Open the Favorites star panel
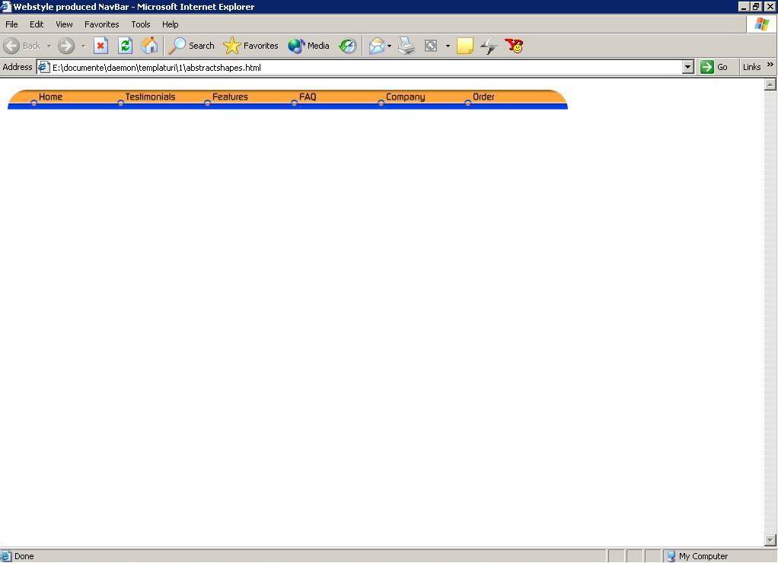Image resolution: width=778 pixels, height=563 pixels. coord(250,46)
